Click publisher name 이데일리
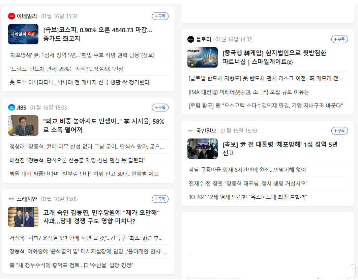This screenshot has height=280, width=358. point(27,16)
